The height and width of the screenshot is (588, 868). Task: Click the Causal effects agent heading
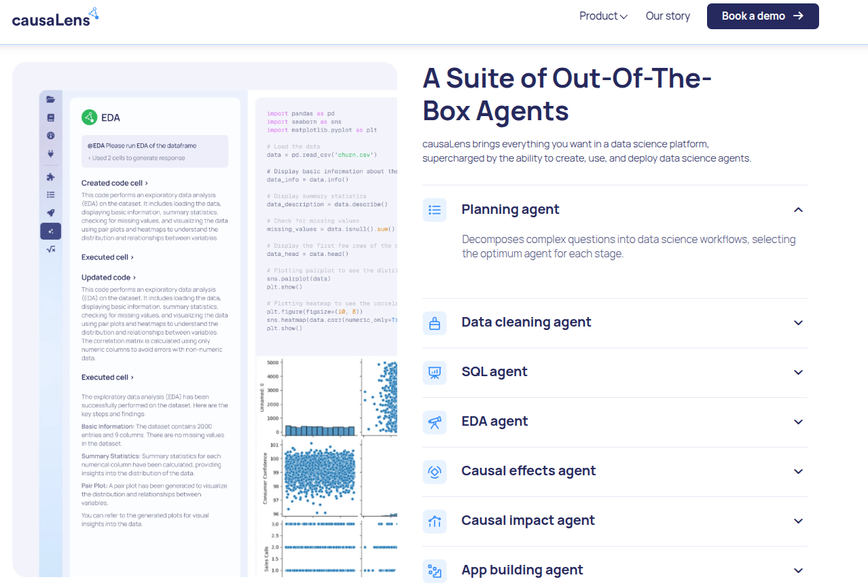[528, 471]
